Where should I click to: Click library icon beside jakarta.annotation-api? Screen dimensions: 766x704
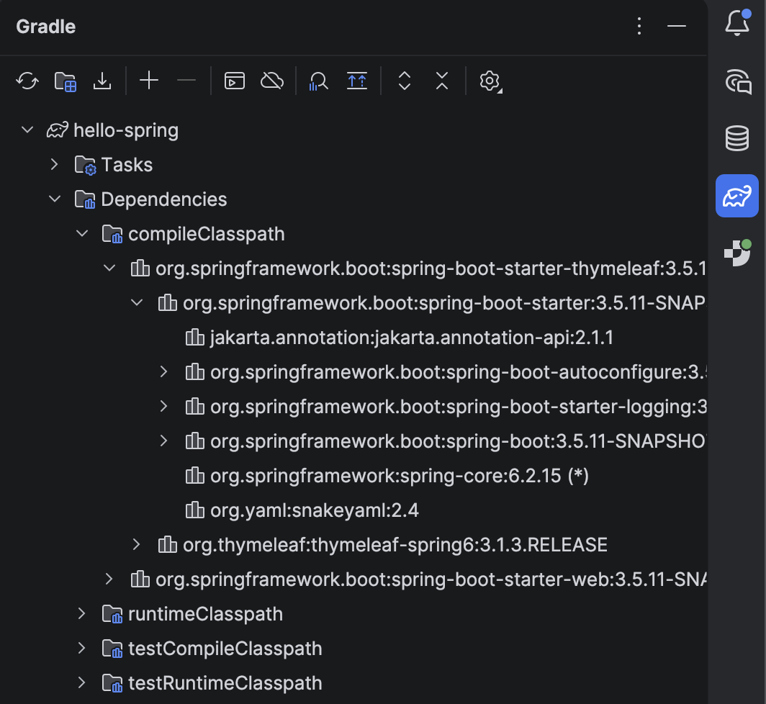click(195, 337)
